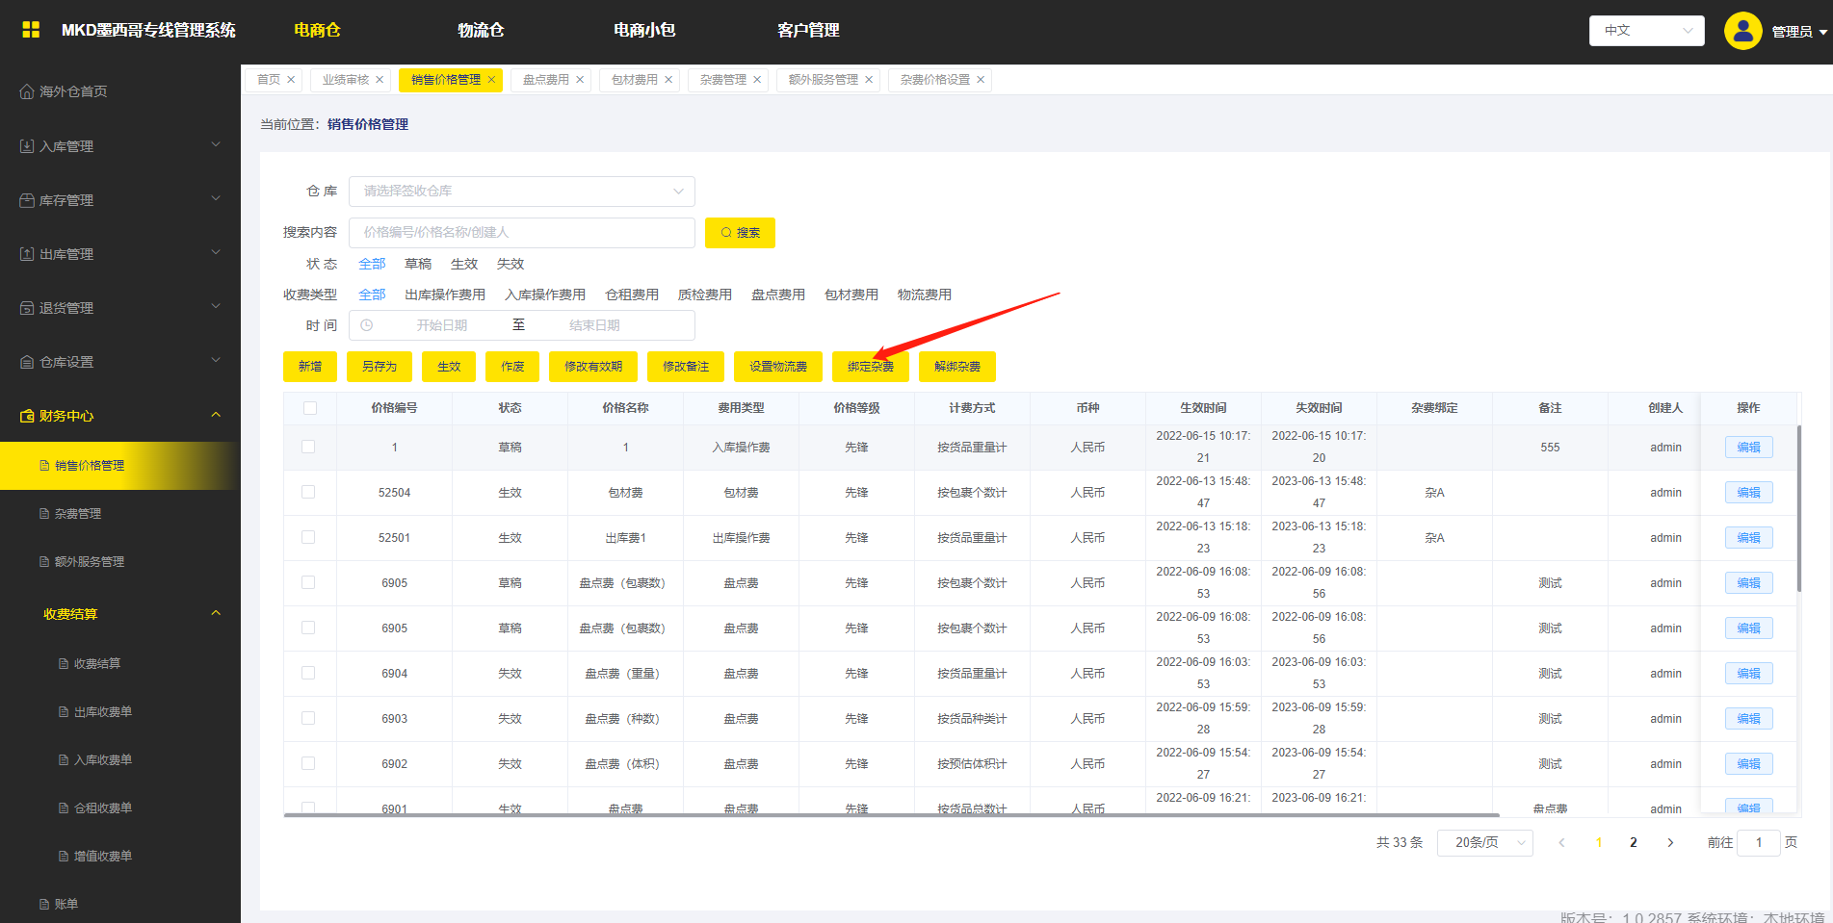Click 编辑 for price number 52501
1833x923 pixels.
[x=1748, y=538]
